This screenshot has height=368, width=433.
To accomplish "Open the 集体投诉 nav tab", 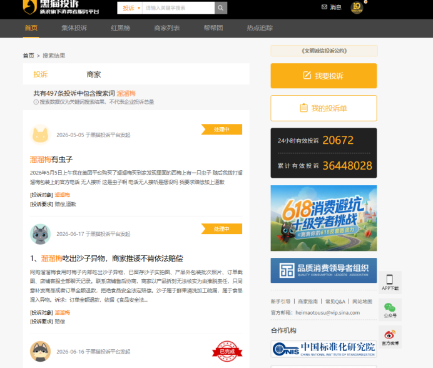I will click(74, 28).
